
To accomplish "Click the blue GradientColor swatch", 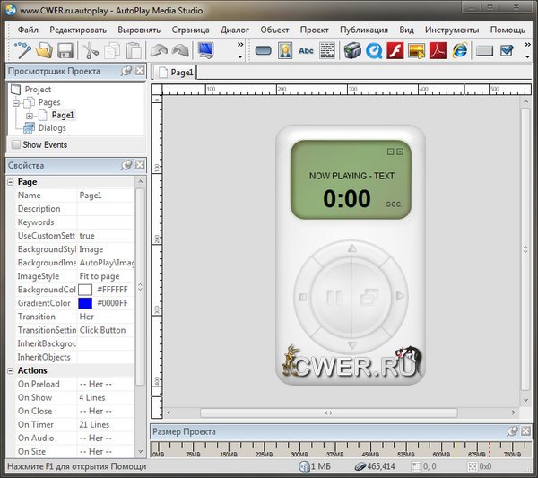I will point(84,303).
